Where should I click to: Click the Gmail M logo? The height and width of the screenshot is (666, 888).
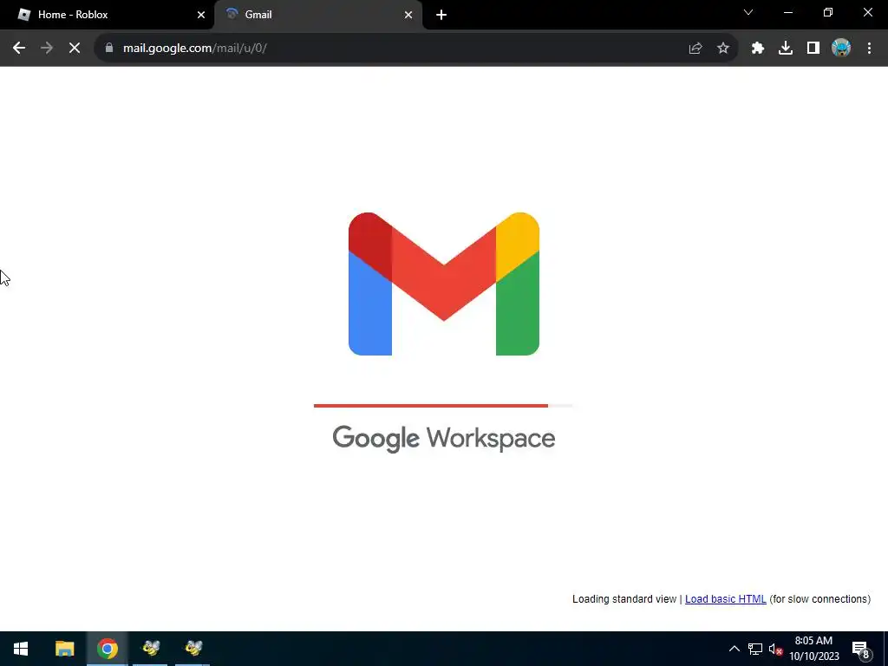pos(443,284)
